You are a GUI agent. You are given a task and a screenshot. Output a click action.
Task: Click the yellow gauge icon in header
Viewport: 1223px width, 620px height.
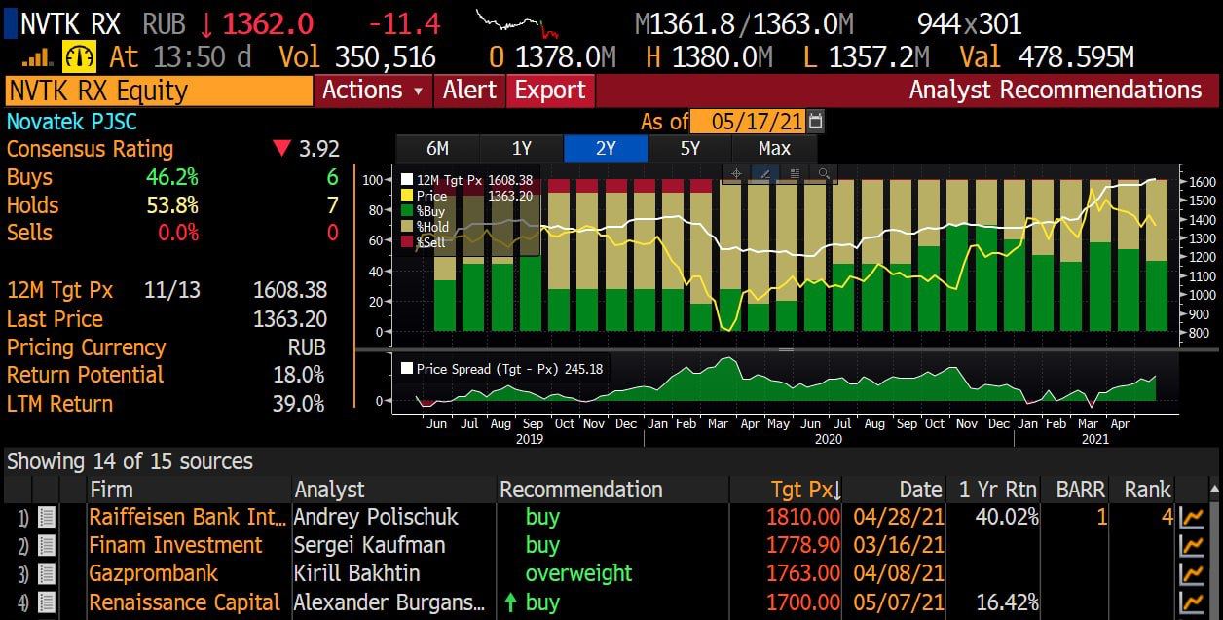pyautogui.click(x=78, y=56)
